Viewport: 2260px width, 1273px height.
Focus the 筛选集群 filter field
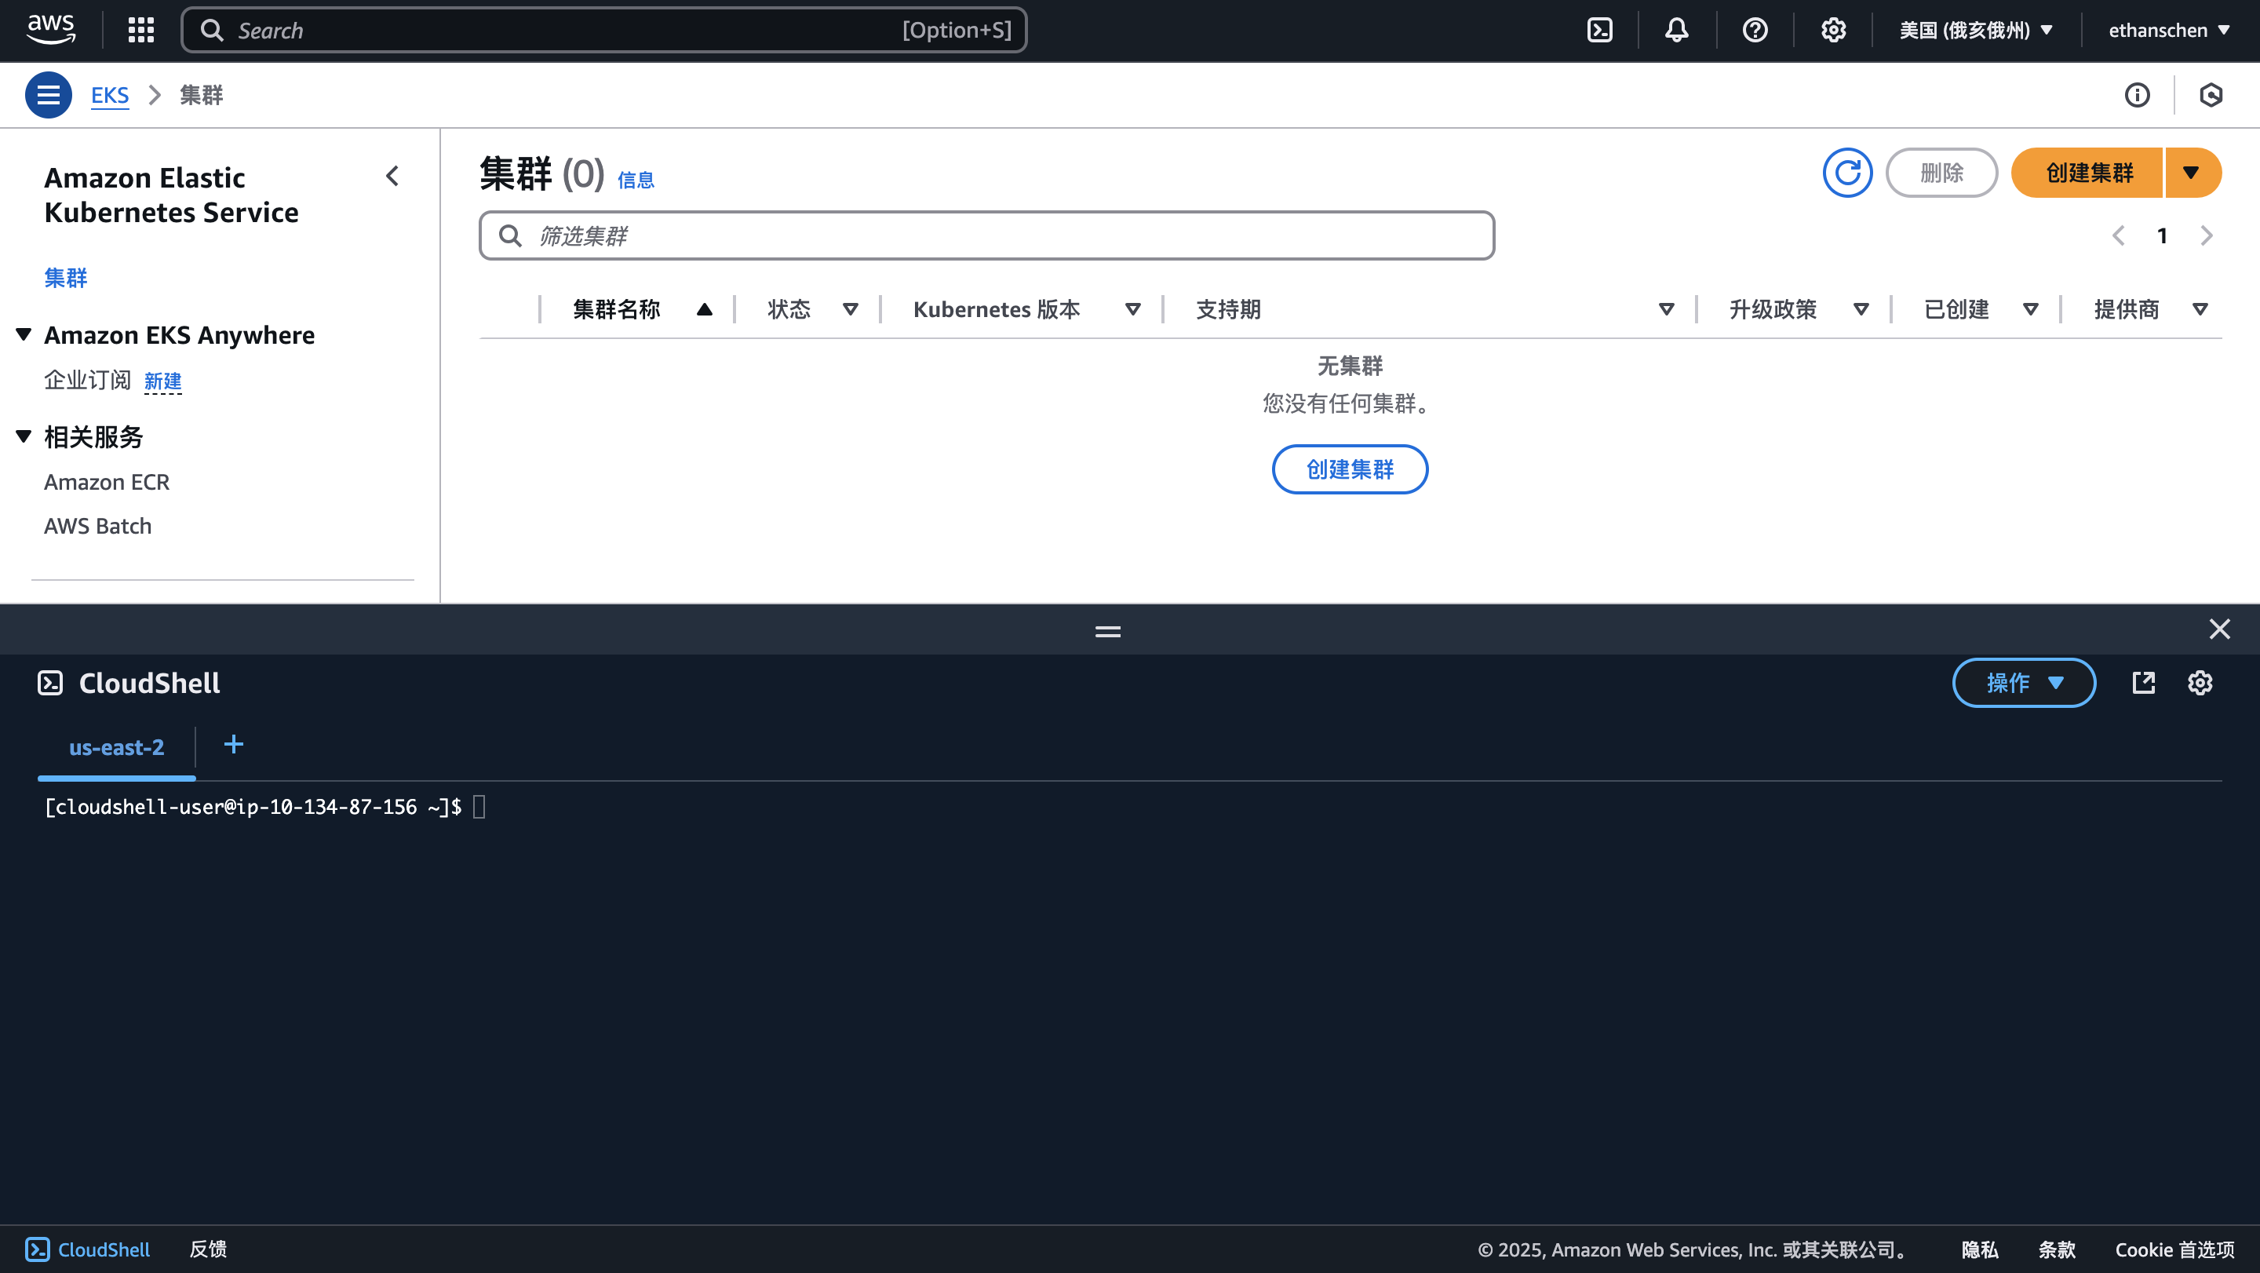coord(1001,235)
